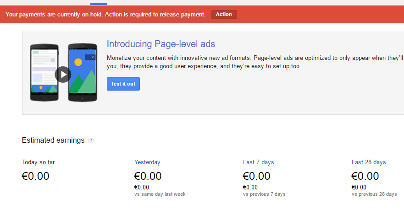Open the Yesterday earnings link

(147, 162)
